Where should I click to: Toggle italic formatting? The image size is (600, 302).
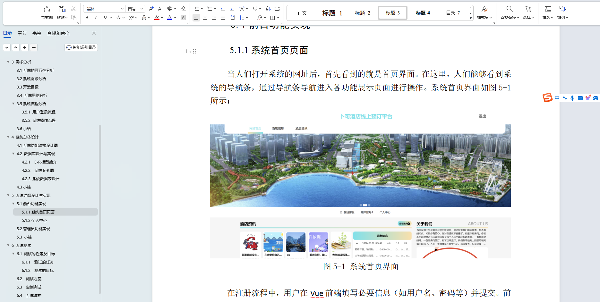[96, 18]
